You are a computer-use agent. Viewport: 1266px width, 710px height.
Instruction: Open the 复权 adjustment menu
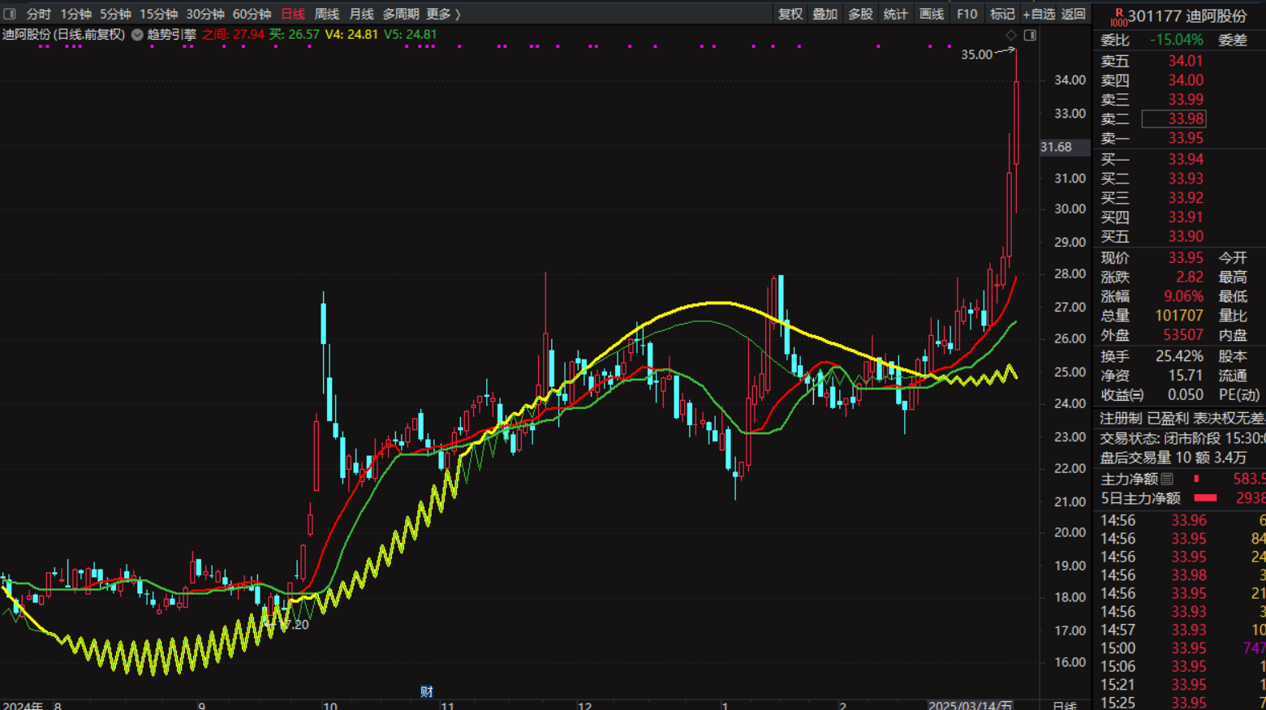tap(790, 14)
